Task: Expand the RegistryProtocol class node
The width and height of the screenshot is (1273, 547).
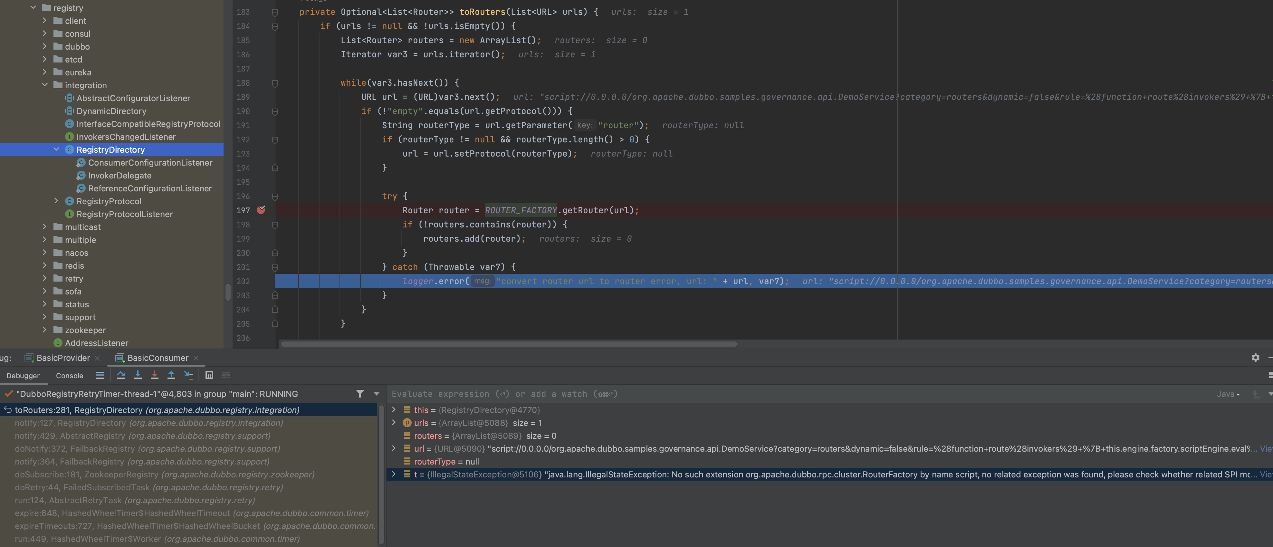Action: tap(56, 201)
